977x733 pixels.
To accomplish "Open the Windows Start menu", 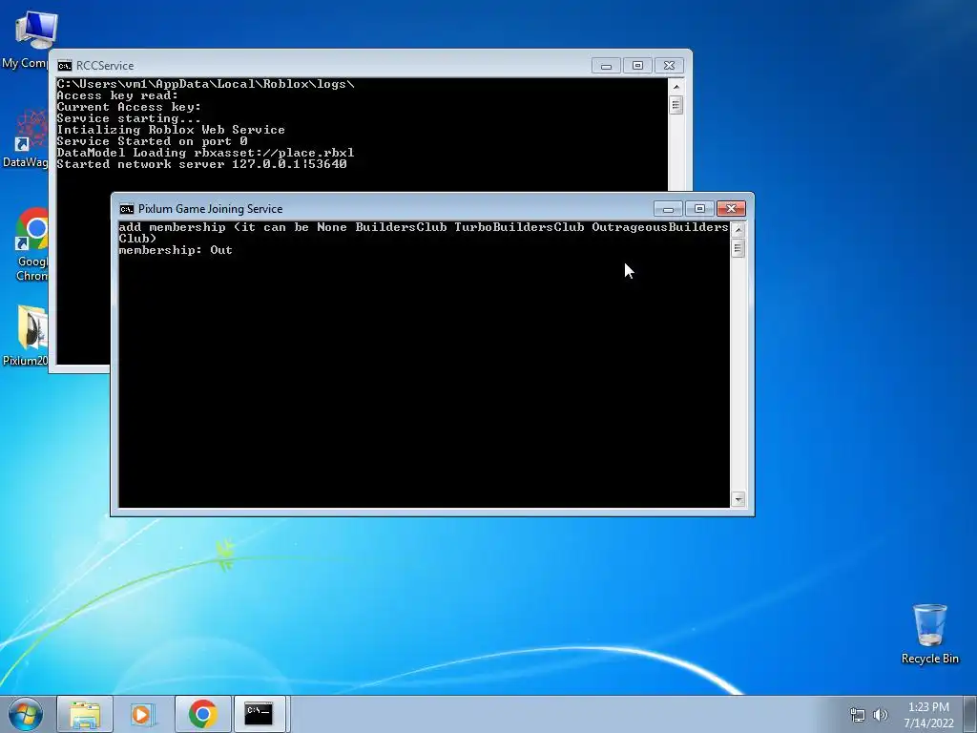I will click(x=26, y=714).
